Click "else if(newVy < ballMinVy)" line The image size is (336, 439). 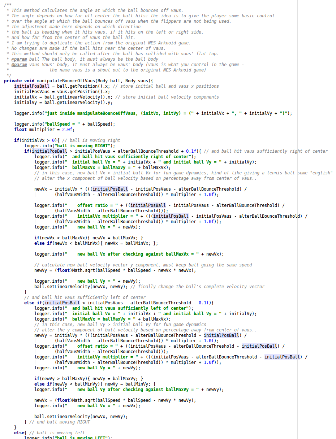[x=95, y=384]
